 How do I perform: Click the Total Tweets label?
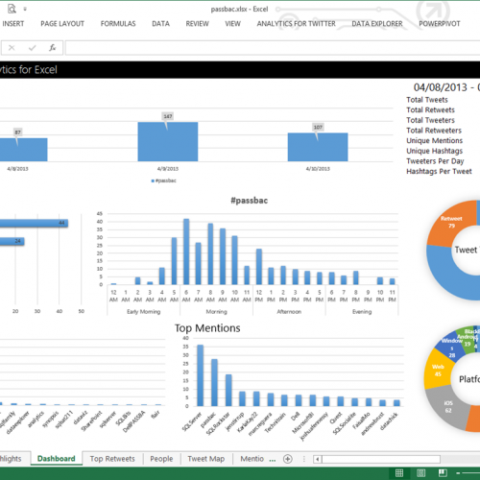[x=427, y=100]
